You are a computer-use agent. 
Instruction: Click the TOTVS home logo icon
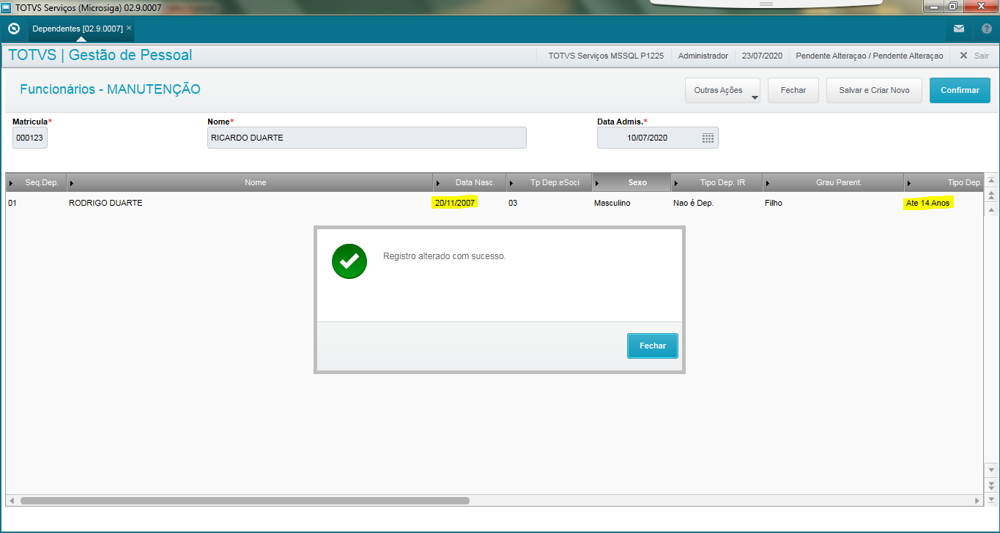pos(13,29)
